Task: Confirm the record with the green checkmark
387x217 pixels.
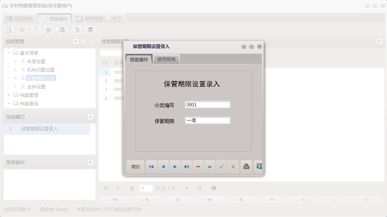Action: tap(222, 166)
